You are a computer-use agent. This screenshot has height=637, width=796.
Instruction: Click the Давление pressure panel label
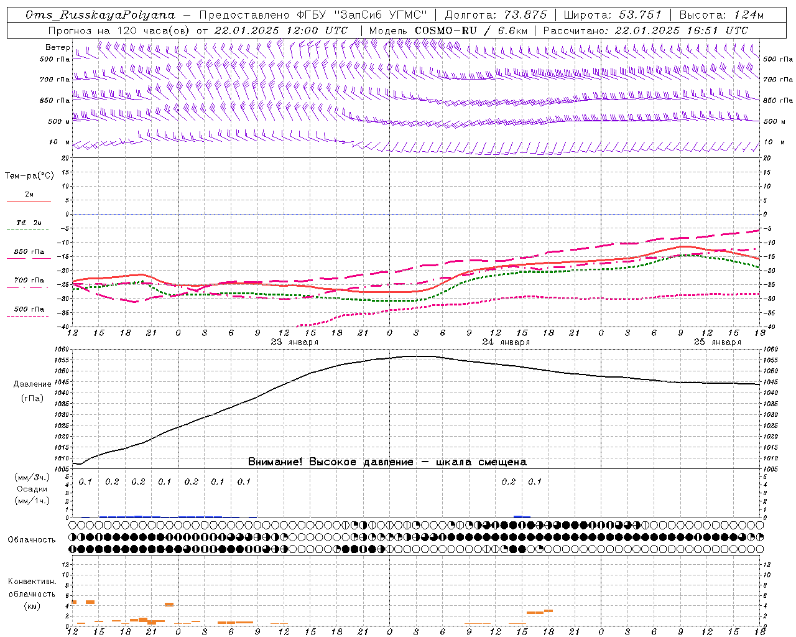(32, 384)
